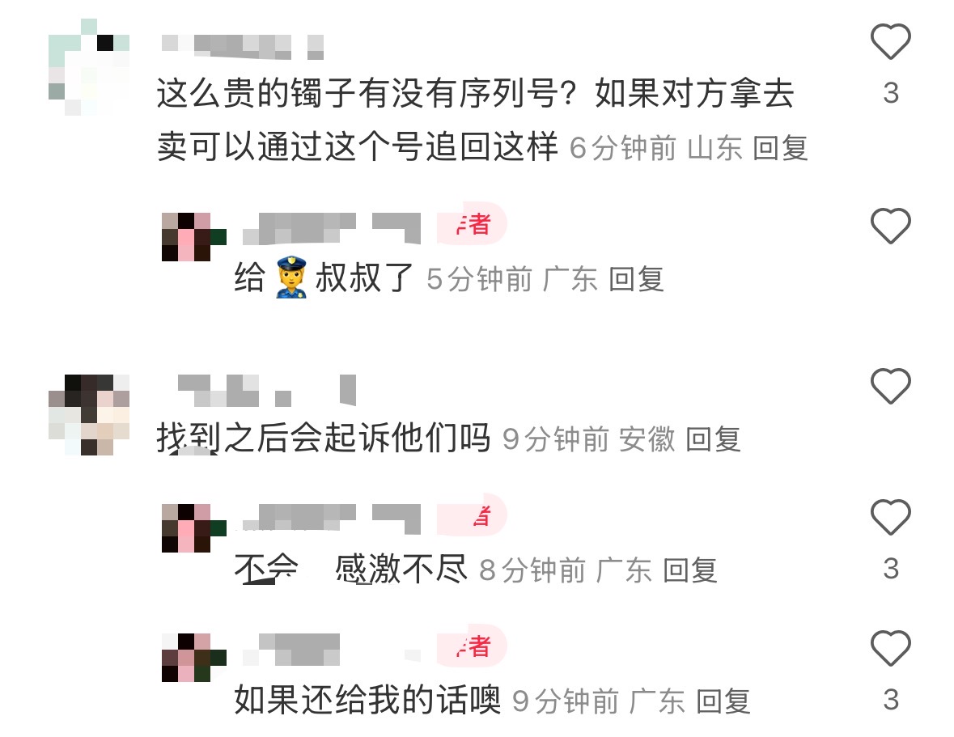
Task: Reply to the Anhui commenter's question
Action: click(713, 439)
